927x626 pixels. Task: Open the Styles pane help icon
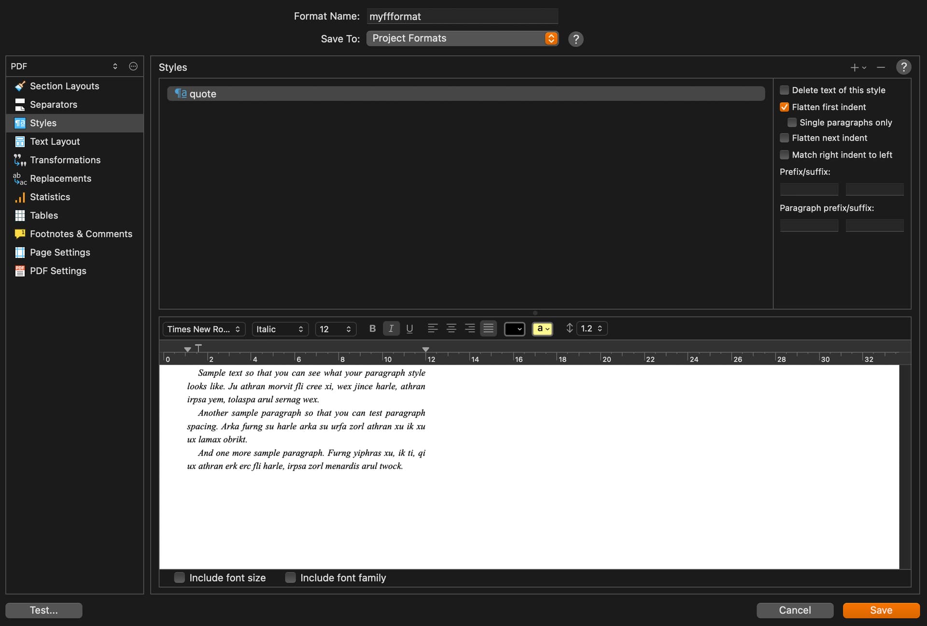(x=903, y=67)
